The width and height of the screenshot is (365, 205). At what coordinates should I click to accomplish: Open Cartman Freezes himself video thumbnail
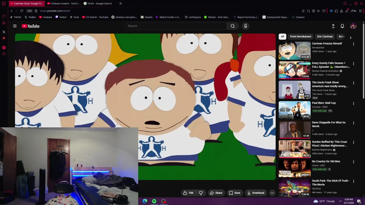295,51
